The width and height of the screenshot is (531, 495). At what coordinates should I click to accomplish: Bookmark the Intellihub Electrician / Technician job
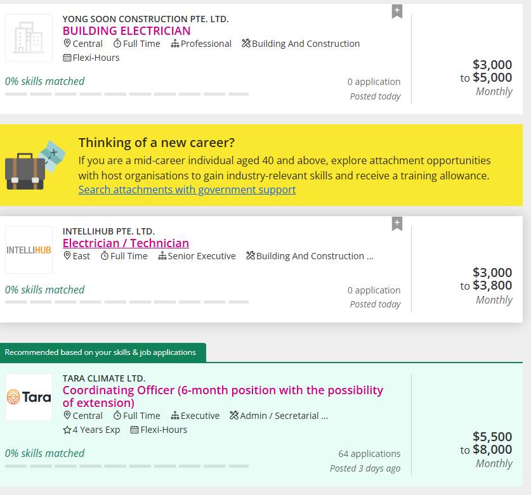(397, 223)
